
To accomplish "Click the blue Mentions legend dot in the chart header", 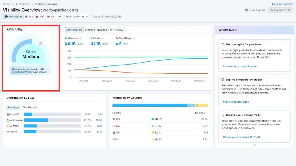I will click(x=66, y=38).
